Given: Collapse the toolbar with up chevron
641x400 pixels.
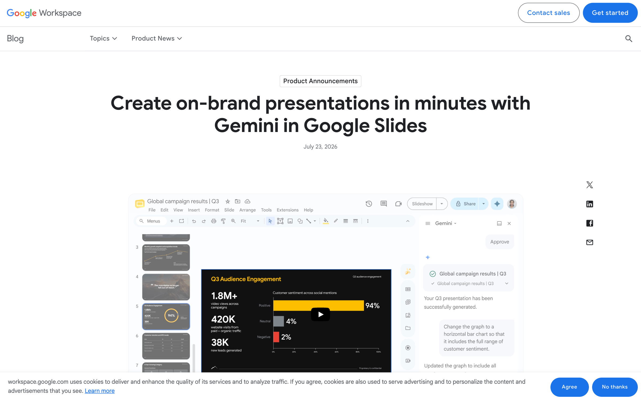Looking at the screenshot, I should tap(408, 221).
